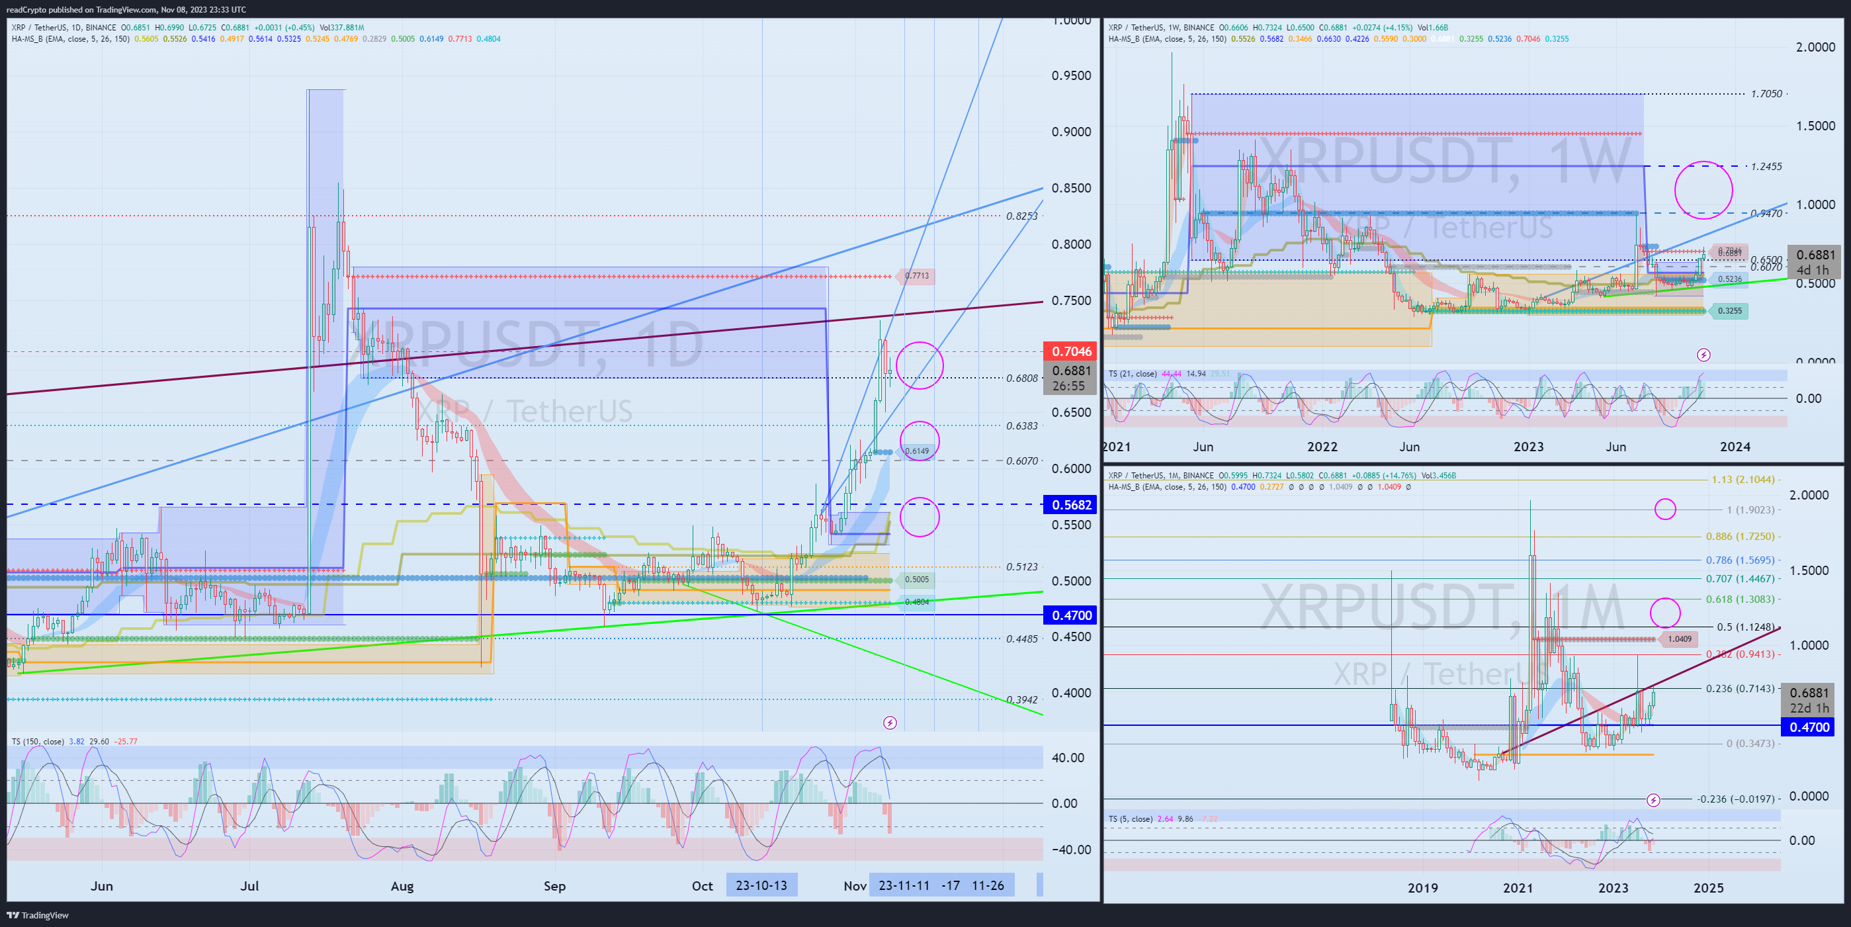Click the Fibonacci label 0.5 (1.1248)
Screen dimensions: 1851x927
1745,627
